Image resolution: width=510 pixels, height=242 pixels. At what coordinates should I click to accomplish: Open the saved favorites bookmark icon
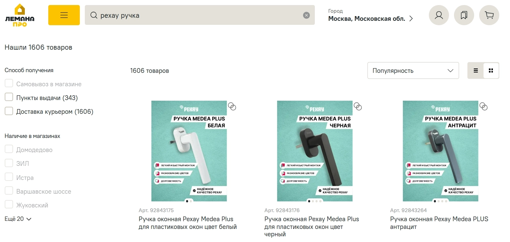point(464,15)
